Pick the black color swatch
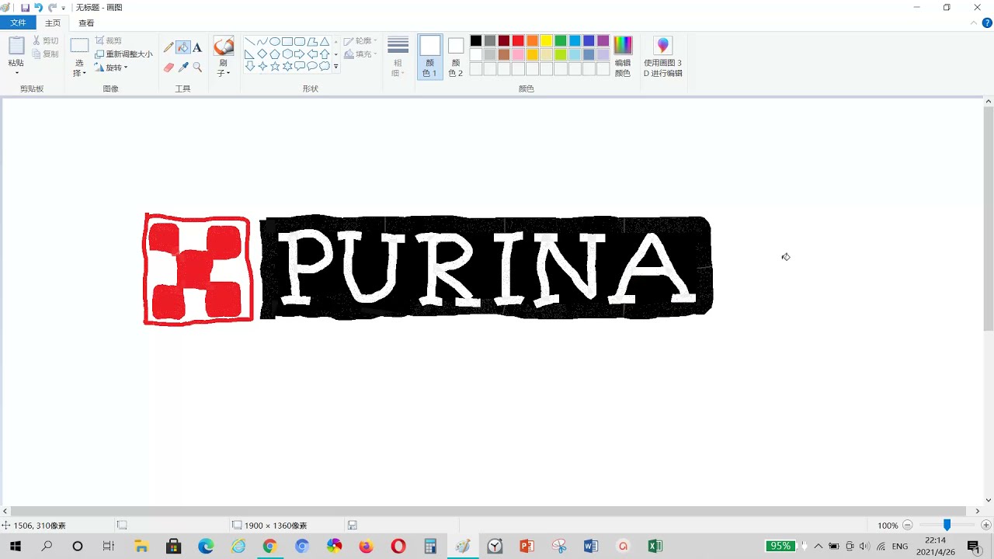The image size is (994, 559). 476,40
